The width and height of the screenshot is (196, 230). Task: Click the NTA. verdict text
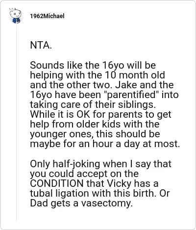41,46
